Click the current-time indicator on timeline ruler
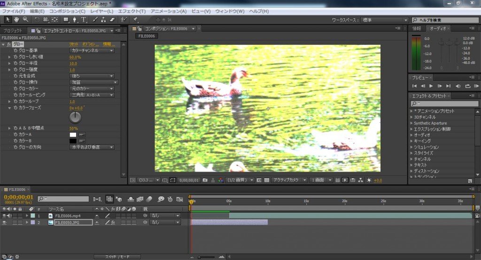 click(192, 202)
